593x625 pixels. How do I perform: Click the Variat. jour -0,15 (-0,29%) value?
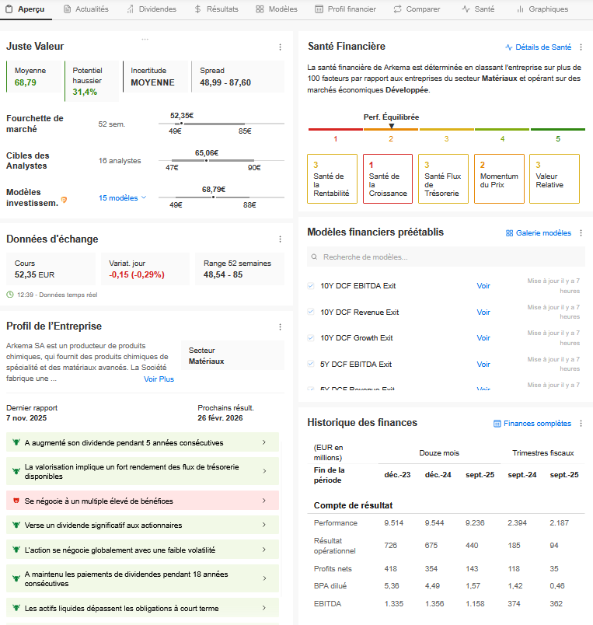[137, 274]
